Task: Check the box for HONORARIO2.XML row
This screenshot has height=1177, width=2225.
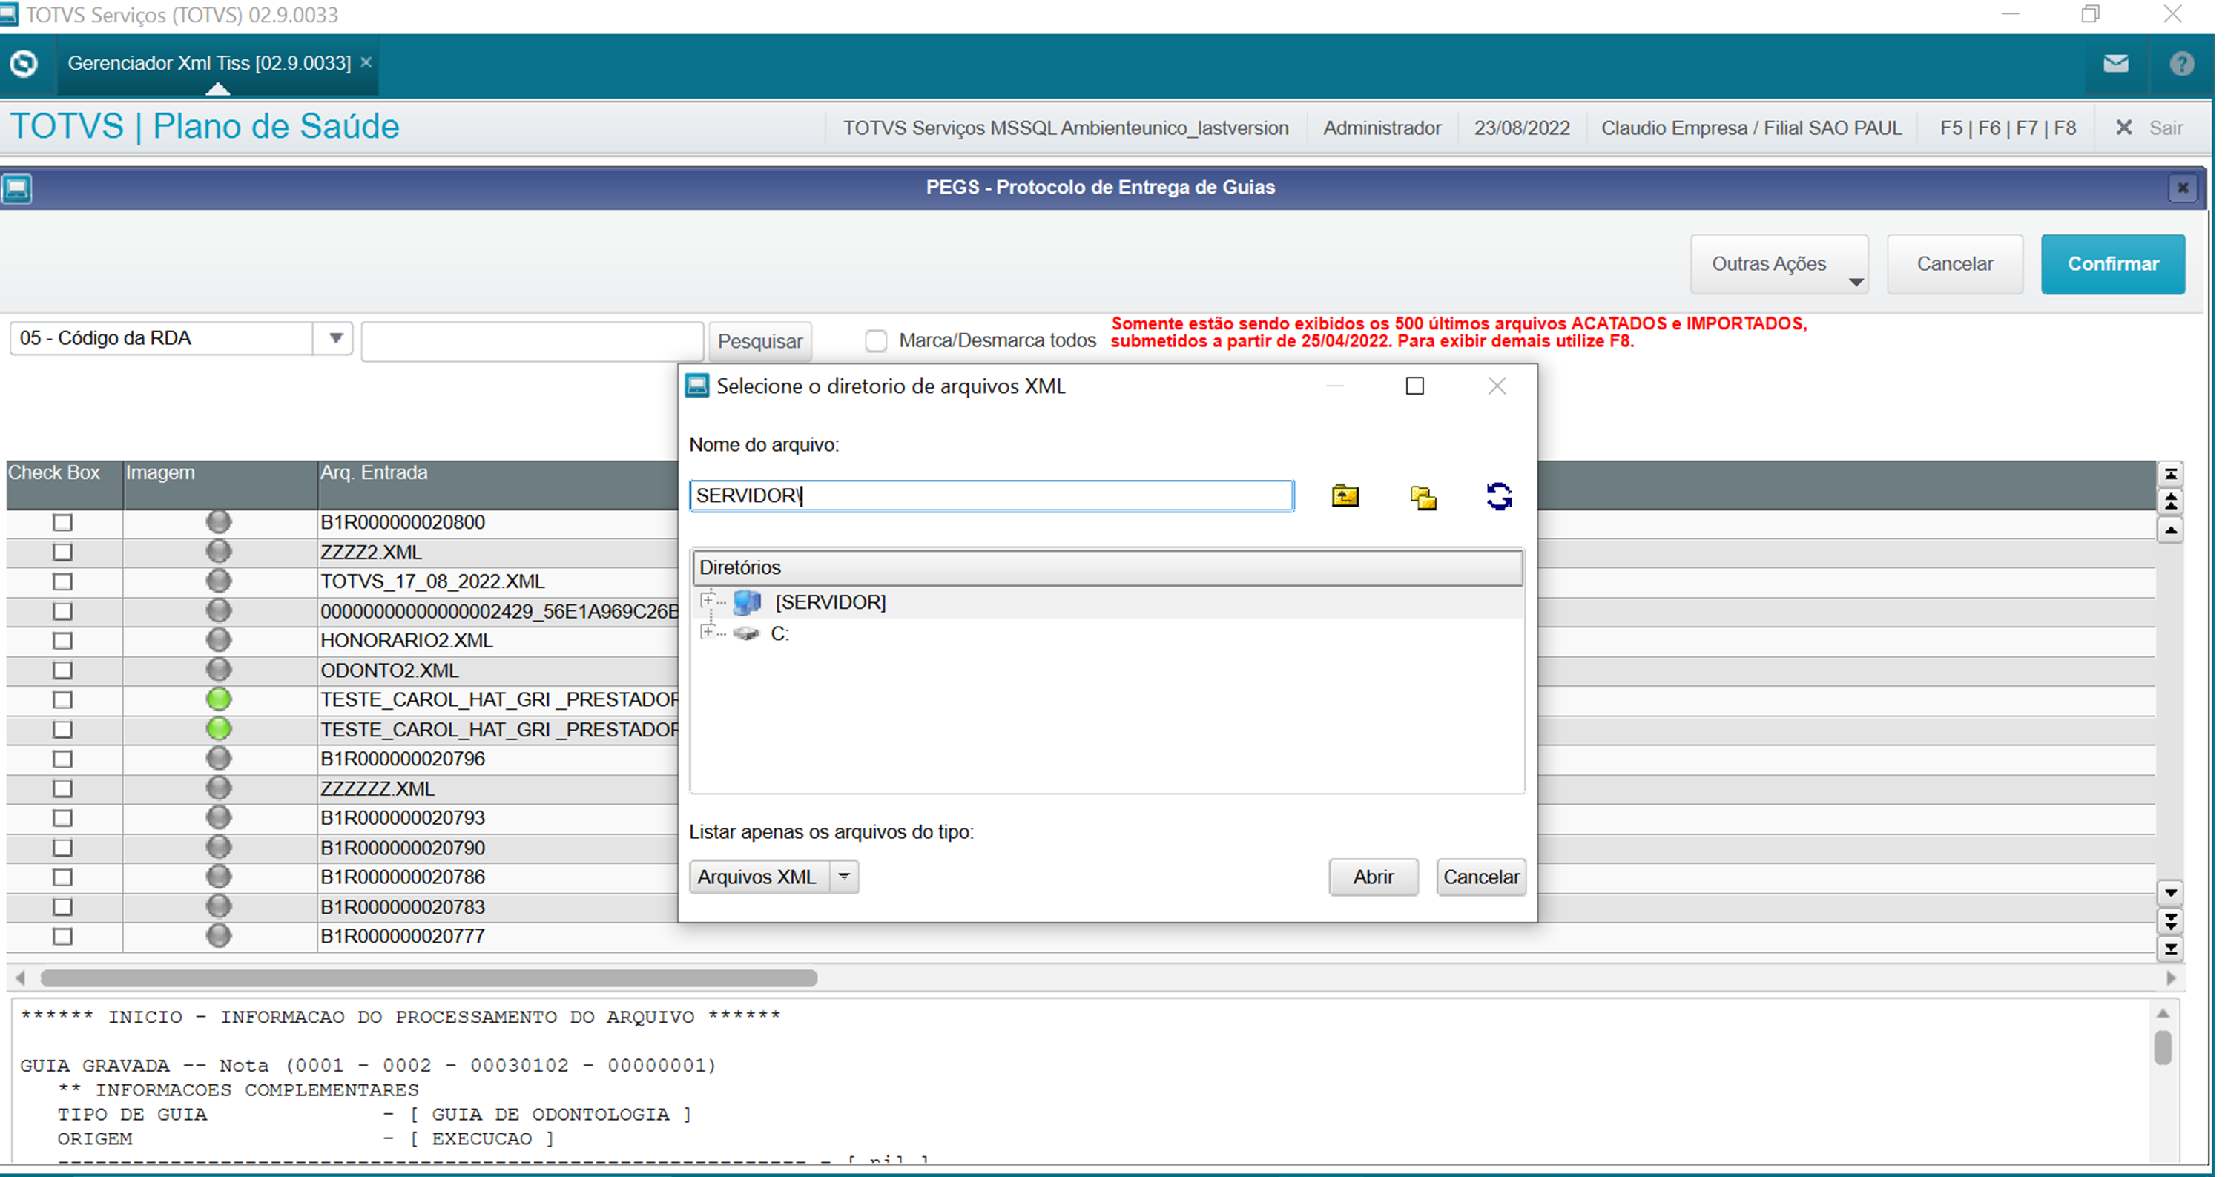Action: click(62, 641)
